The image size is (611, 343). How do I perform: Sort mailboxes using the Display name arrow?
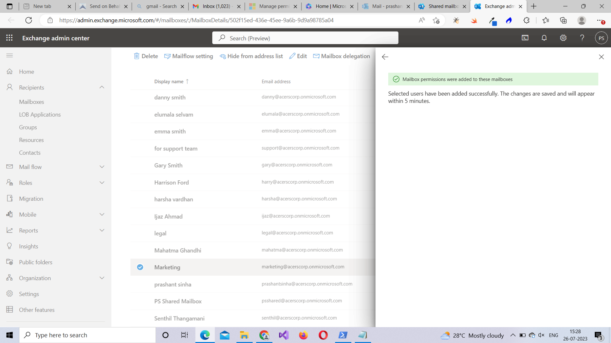188,81
